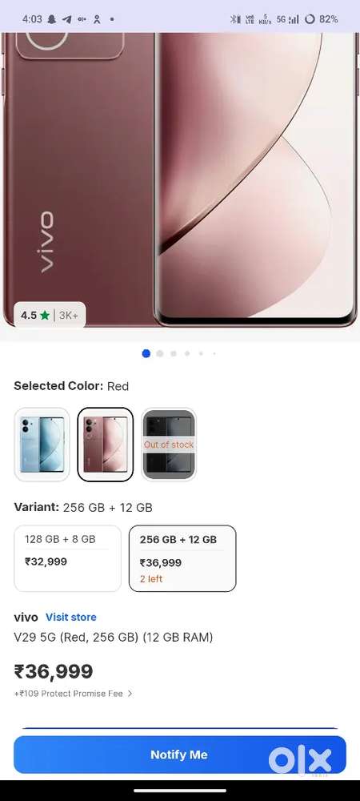Tap the green star rating badge 4.5
This screenshot has height=801, width=360.
tap(35, 315)
